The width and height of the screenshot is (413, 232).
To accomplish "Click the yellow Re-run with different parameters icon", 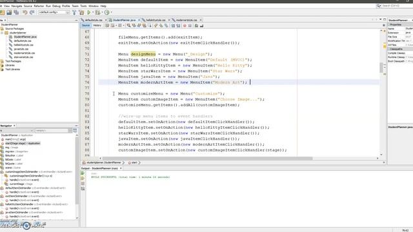I will coord(83,179).
